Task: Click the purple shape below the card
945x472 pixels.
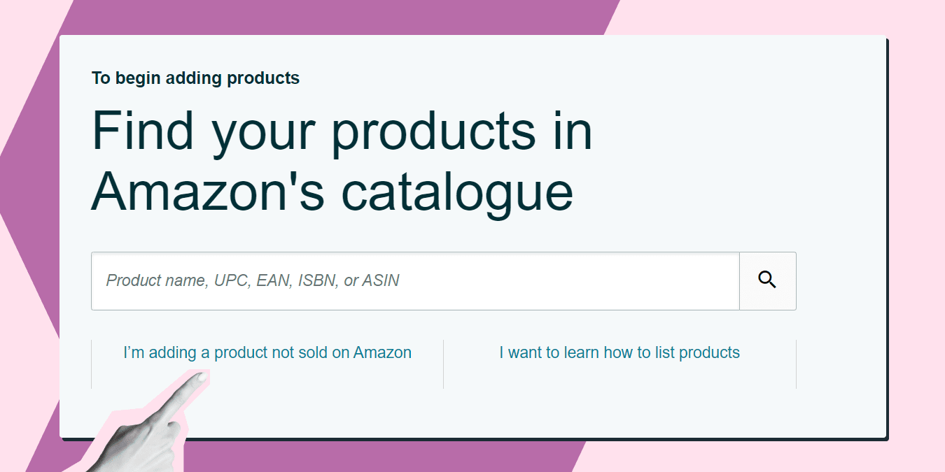Action: 385,457
